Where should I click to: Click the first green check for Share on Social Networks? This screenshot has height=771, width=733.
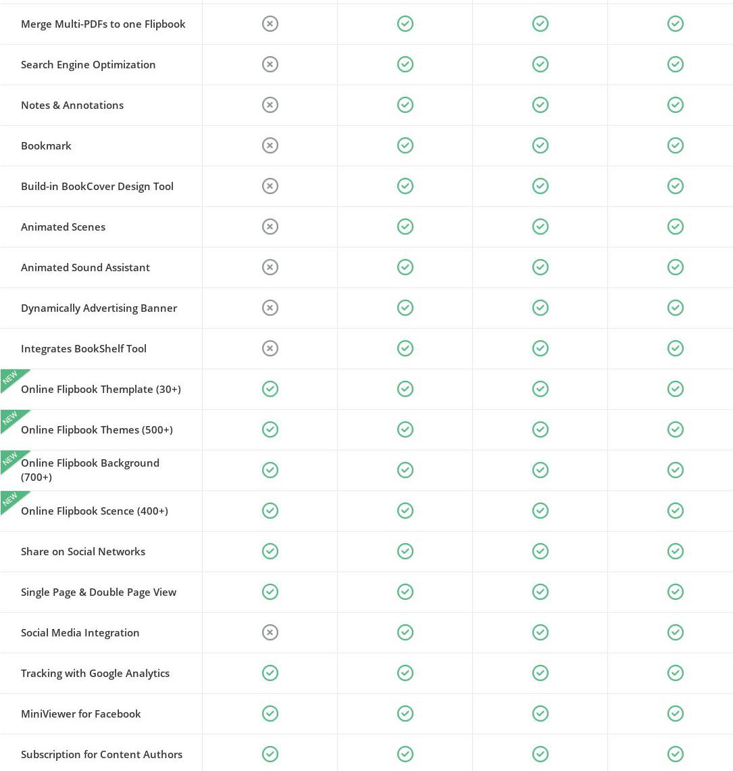tap(270, 551)
